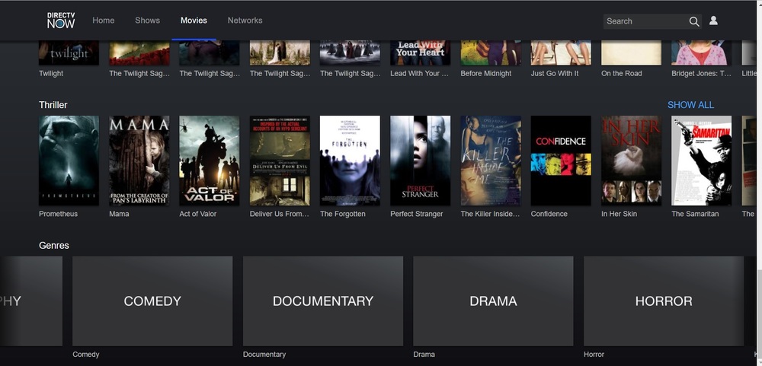Click the Confidence title caption
762x366 pixels.
point(549,214)
